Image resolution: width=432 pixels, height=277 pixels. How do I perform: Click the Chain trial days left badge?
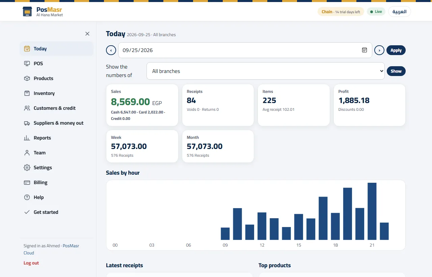pyautogui.click(x=341, y=11)
